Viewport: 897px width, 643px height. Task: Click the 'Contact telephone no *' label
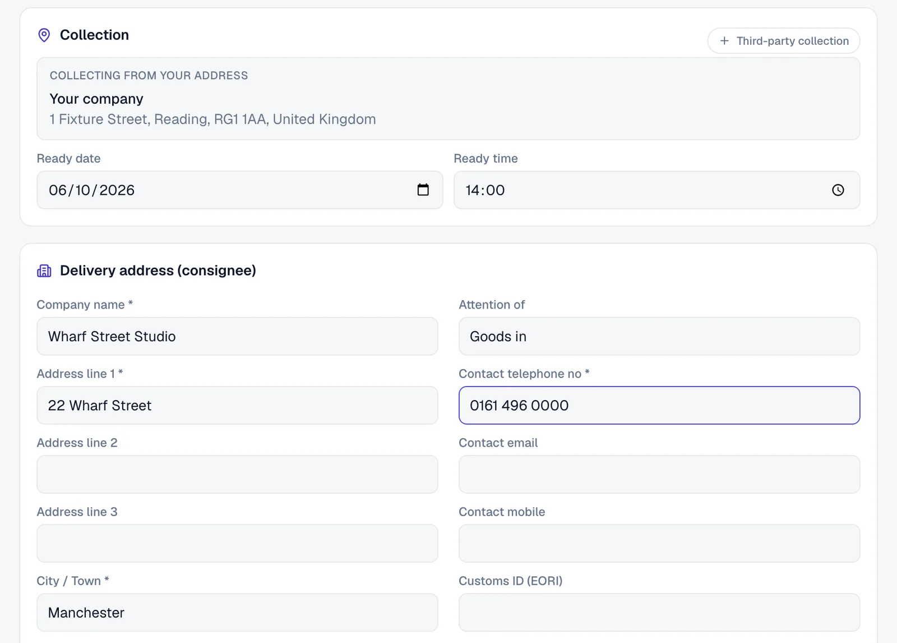click(x=524, y=374)
